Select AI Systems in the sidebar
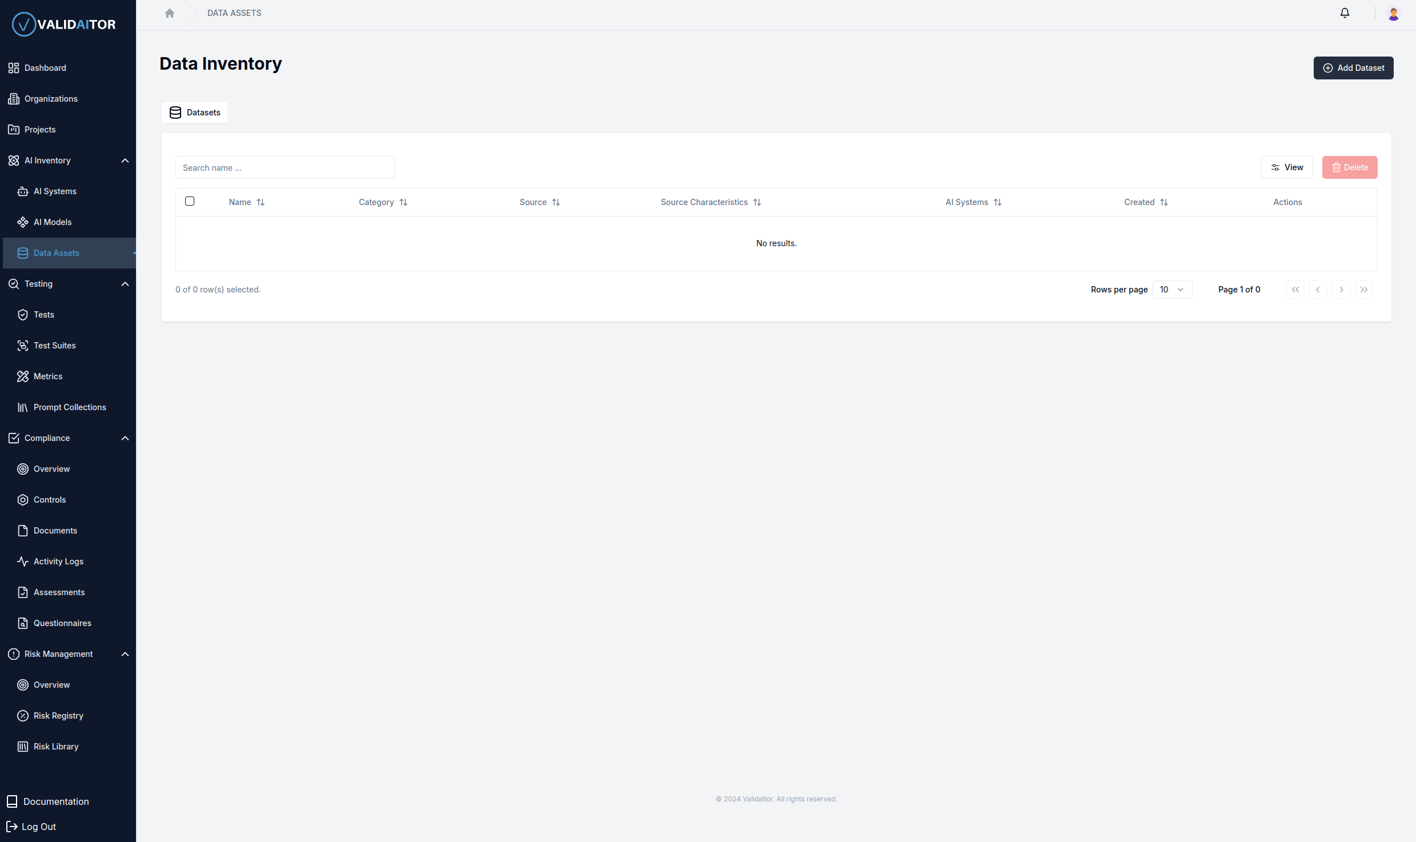Screen dimensions: 1416x842 pos(55,191)
